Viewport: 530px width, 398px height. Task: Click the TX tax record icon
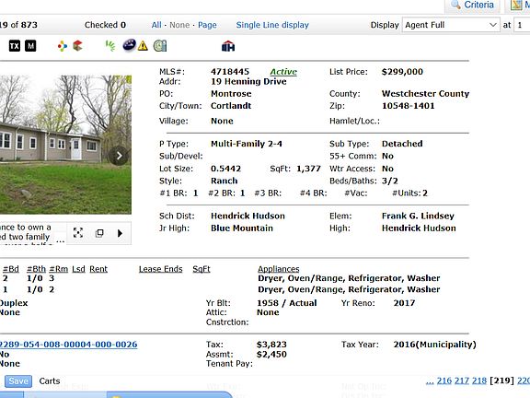15,46
